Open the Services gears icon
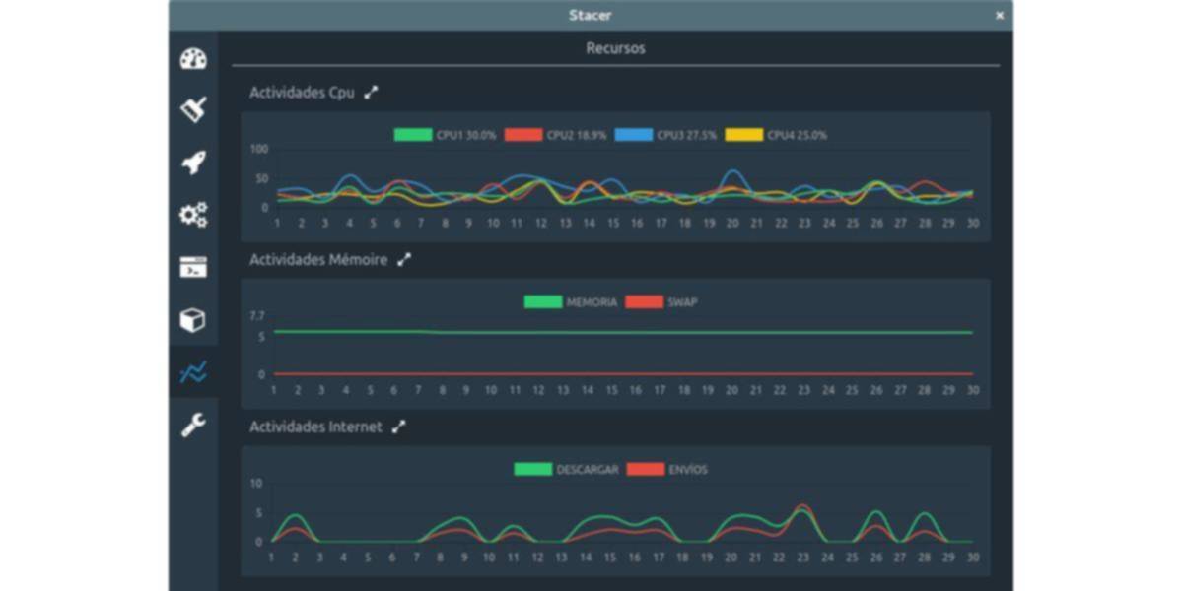 [193, 215]
